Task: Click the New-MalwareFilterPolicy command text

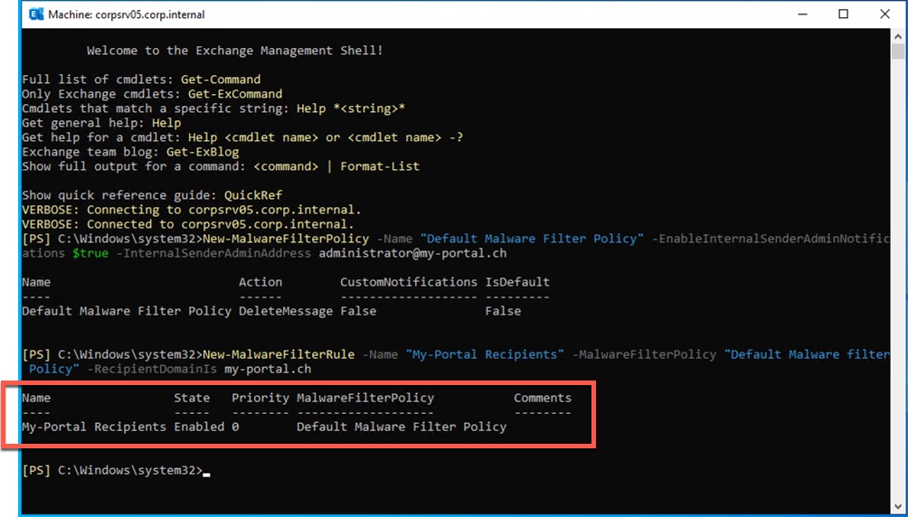Action: 286,239
